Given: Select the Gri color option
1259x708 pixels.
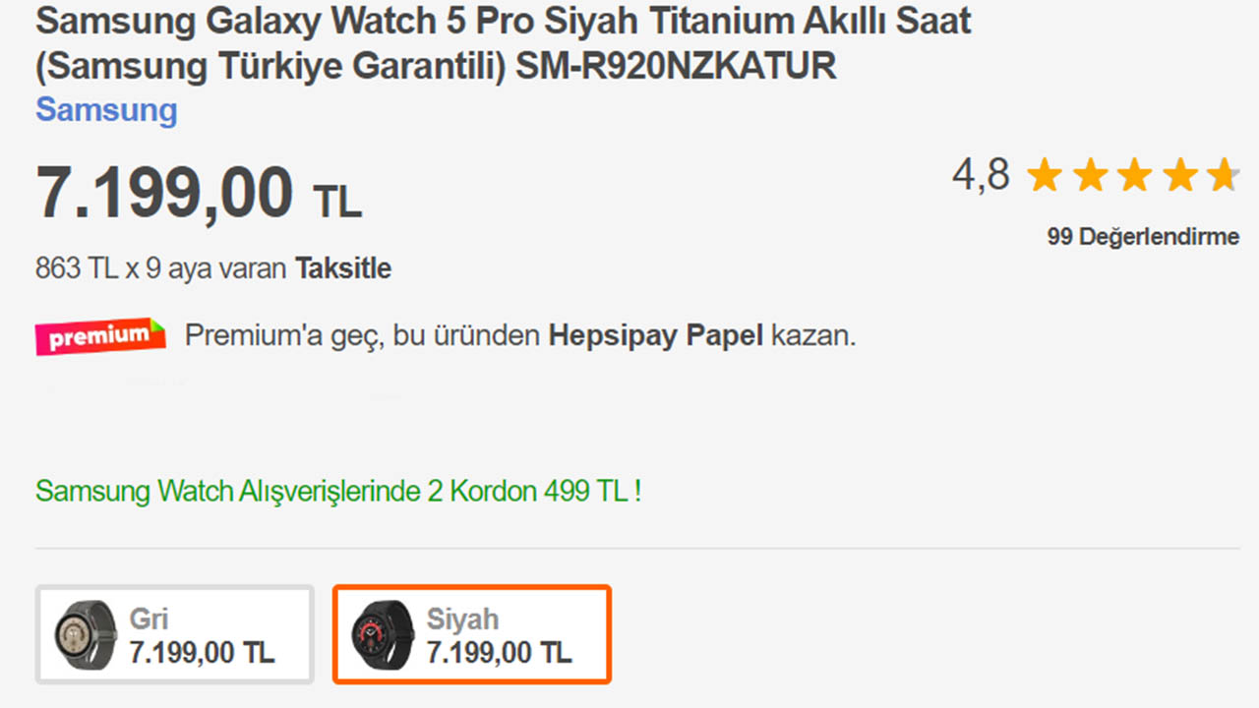Looking at the screenshot, I should coord(175,634).
